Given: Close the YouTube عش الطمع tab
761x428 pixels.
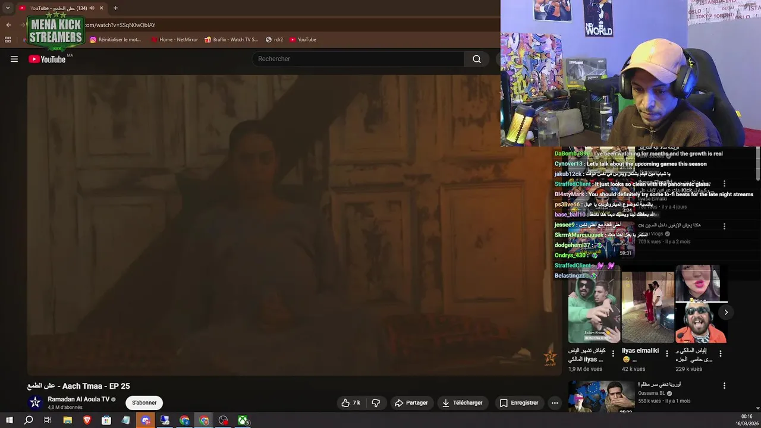Looking at the screenshot, I should [101, 8].
